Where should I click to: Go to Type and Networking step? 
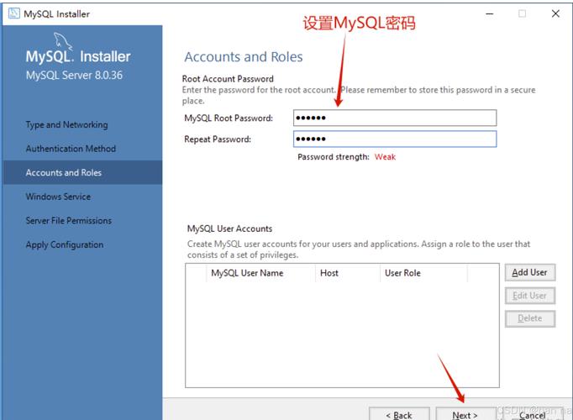coord(66,125)
